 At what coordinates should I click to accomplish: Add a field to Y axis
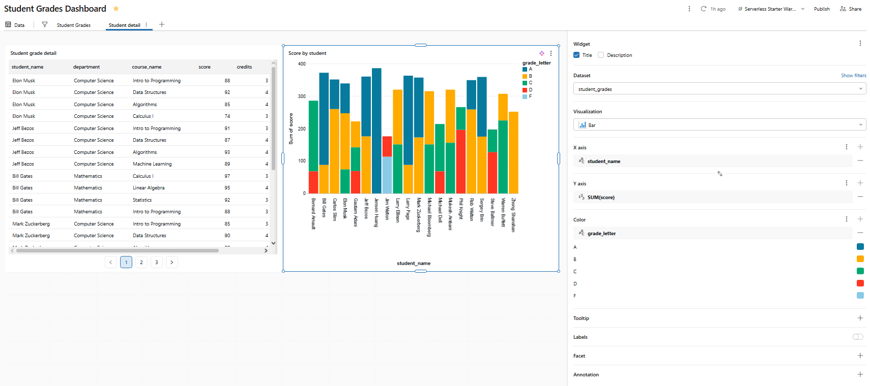click(860, 183)
